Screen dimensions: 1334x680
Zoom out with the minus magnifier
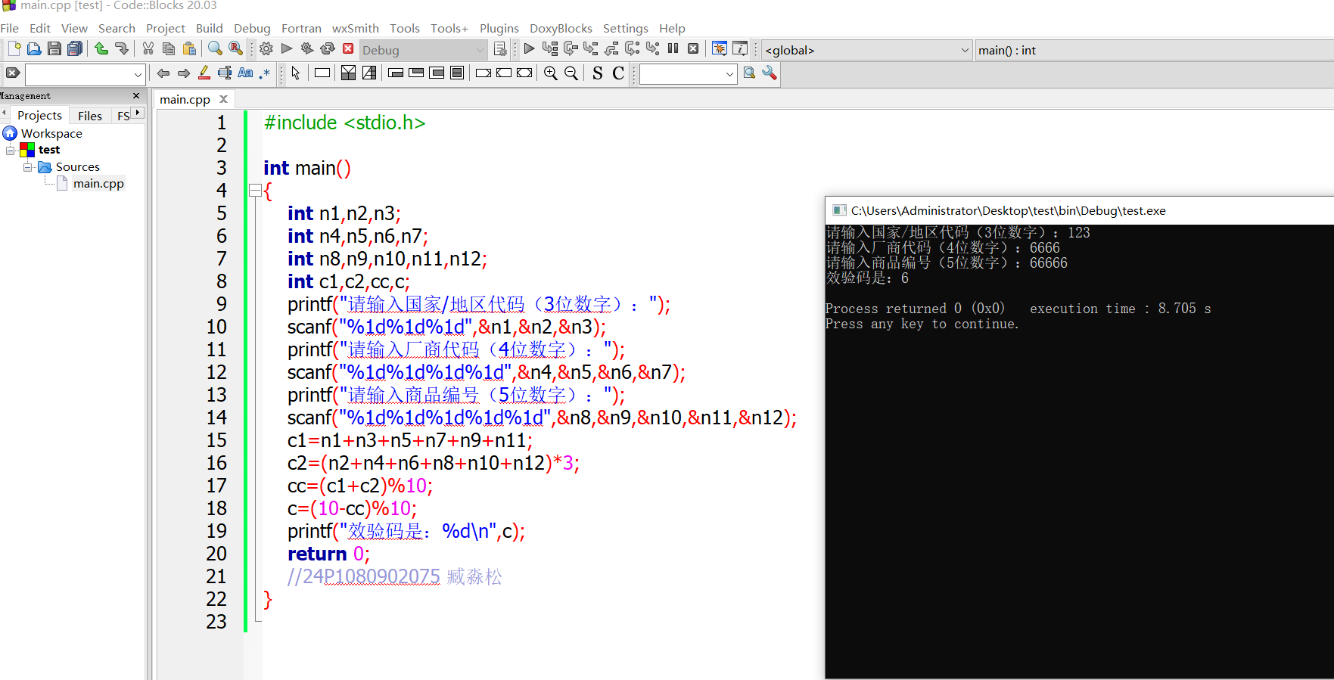coord(571,73)
